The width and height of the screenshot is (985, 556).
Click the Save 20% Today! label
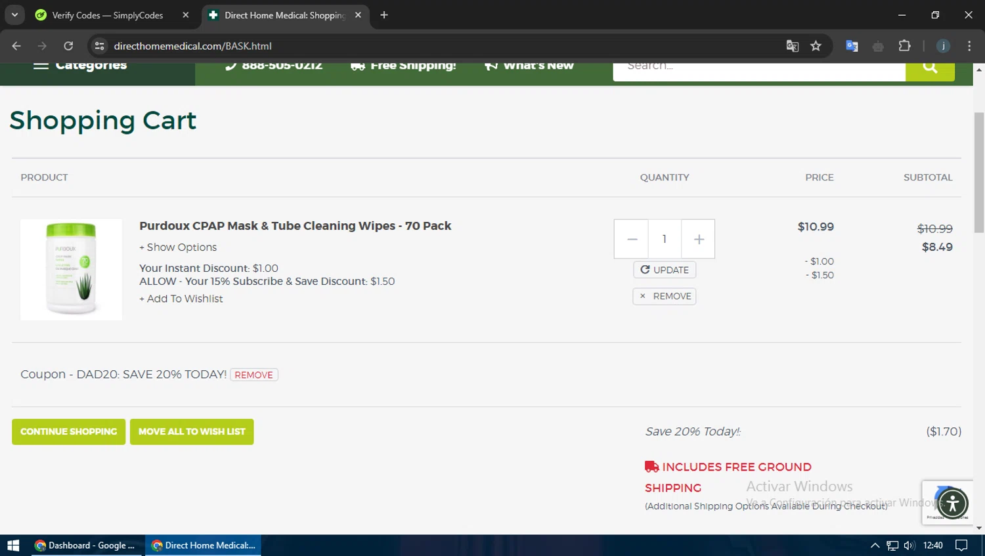pyautogui.click(x=693, y=432)
